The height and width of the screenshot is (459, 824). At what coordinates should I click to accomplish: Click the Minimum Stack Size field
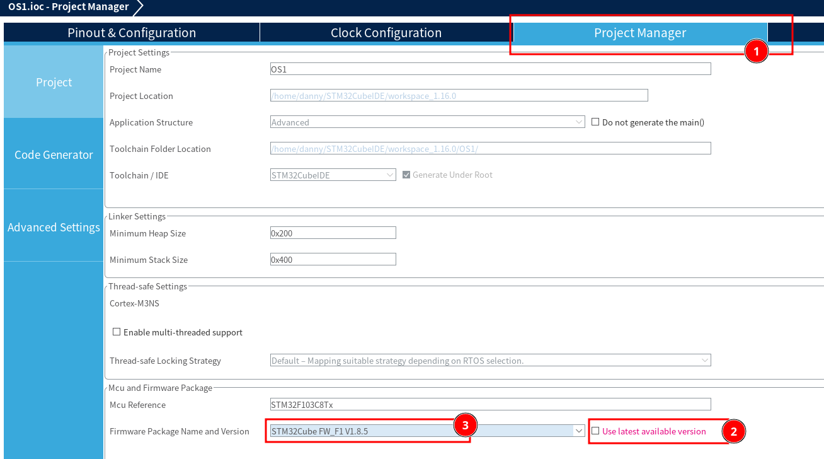pyautogui.click(x=333, y=259)
